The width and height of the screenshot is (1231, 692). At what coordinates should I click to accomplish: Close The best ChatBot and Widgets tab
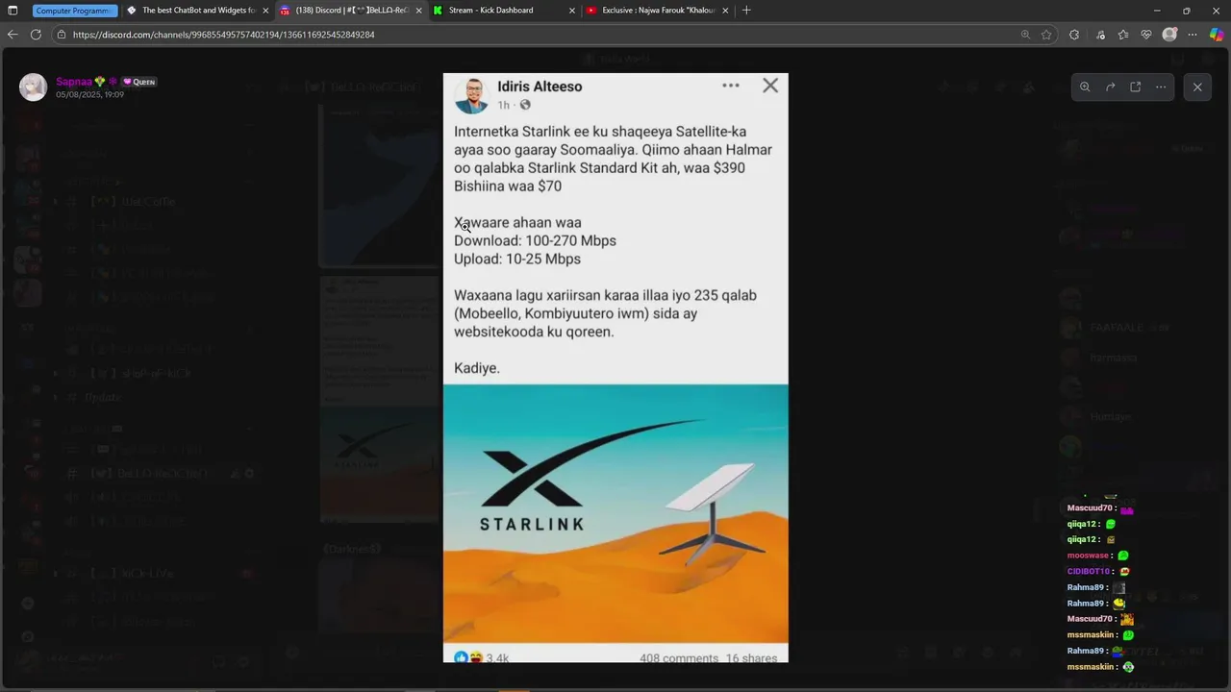click(265, 11)
